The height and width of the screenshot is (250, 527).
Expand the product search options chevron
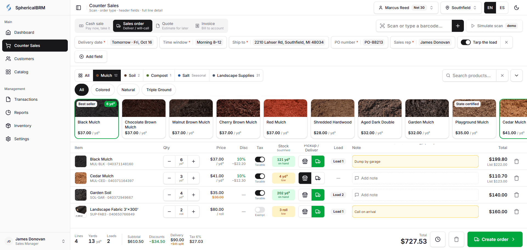pyautogui.click(x=517, y=75)
